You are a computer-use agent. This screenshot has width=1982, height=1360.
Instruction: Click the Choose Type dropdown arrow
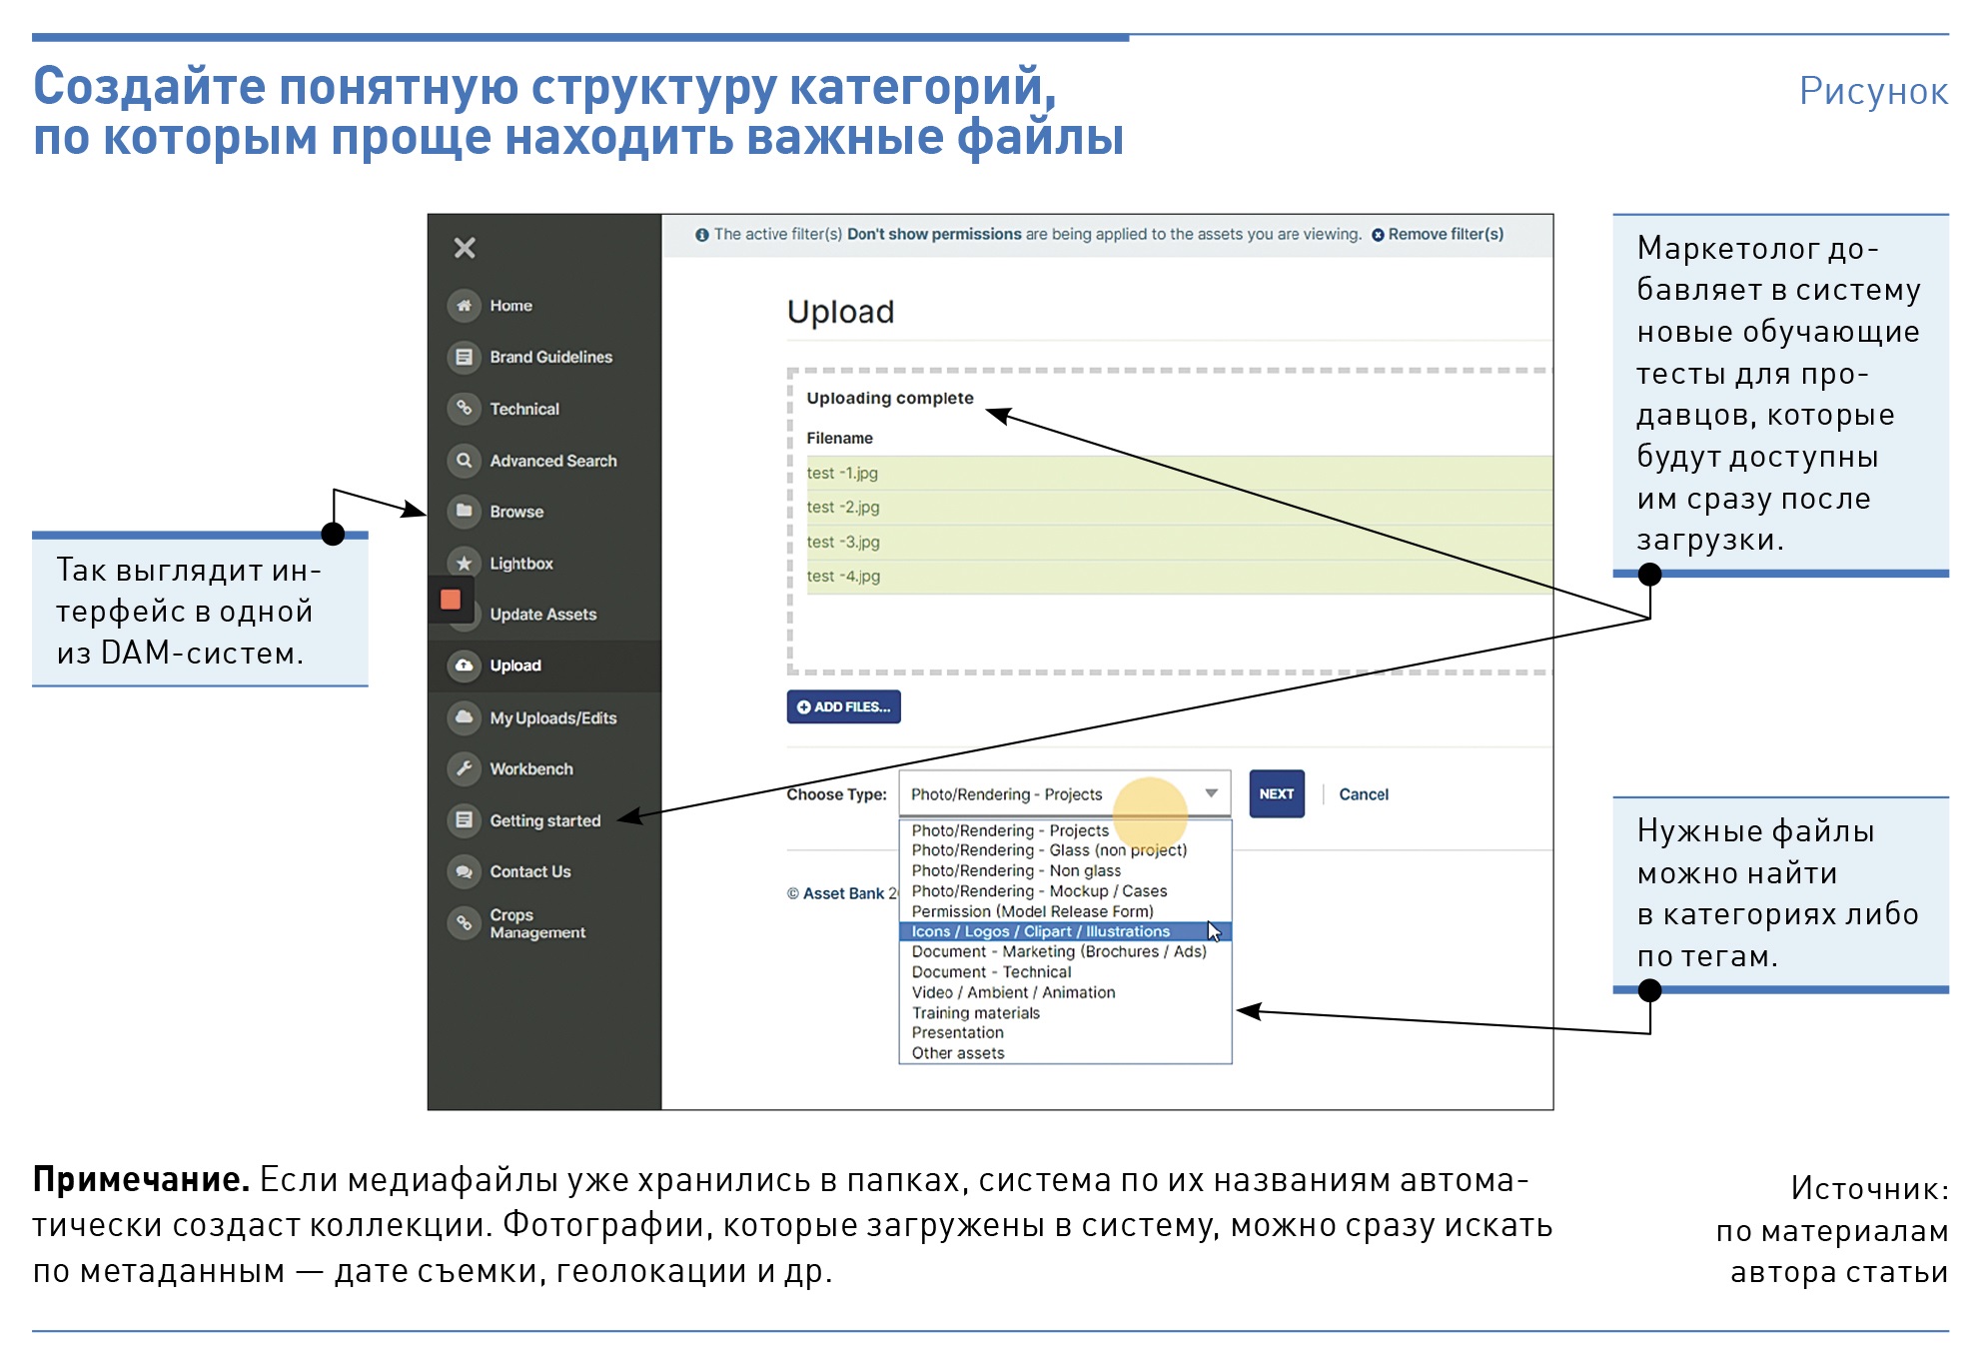click(1211, 793)
